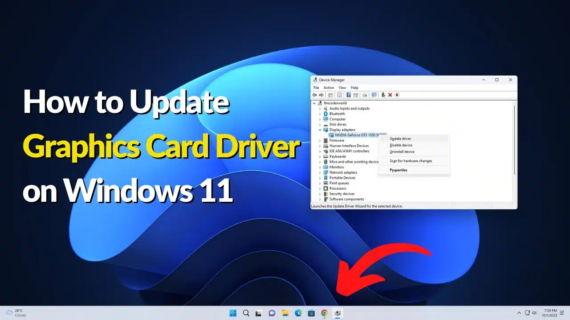Collapse the Display adapters category
This screenshot has width=570, height=320.
(320, 130)
